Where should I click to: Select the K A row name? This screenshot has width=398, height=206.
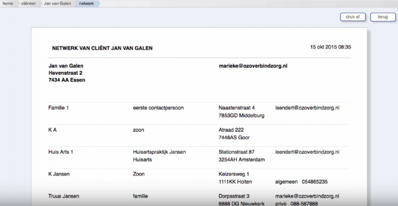pos(53,130)
